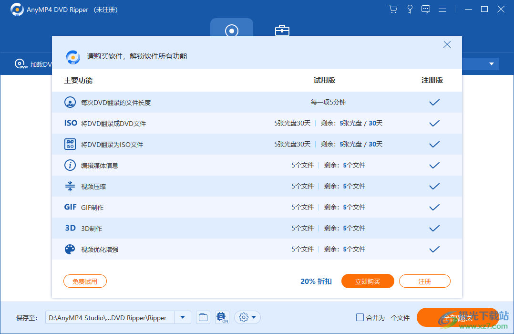Click the AnyMP4 logo in dialog header

click(x=73, y=57)
